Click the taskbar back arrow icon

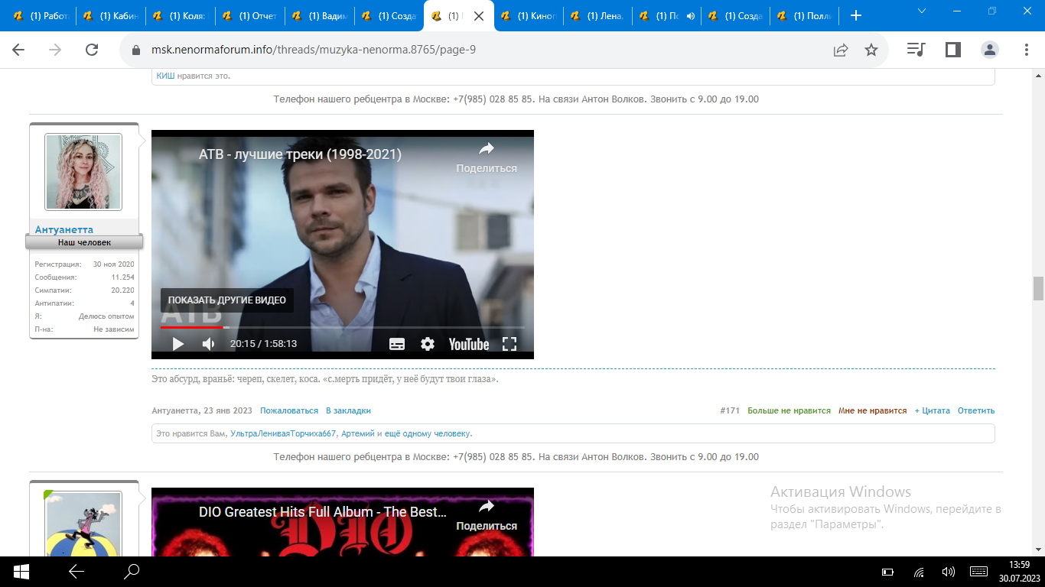click(76, 571)
